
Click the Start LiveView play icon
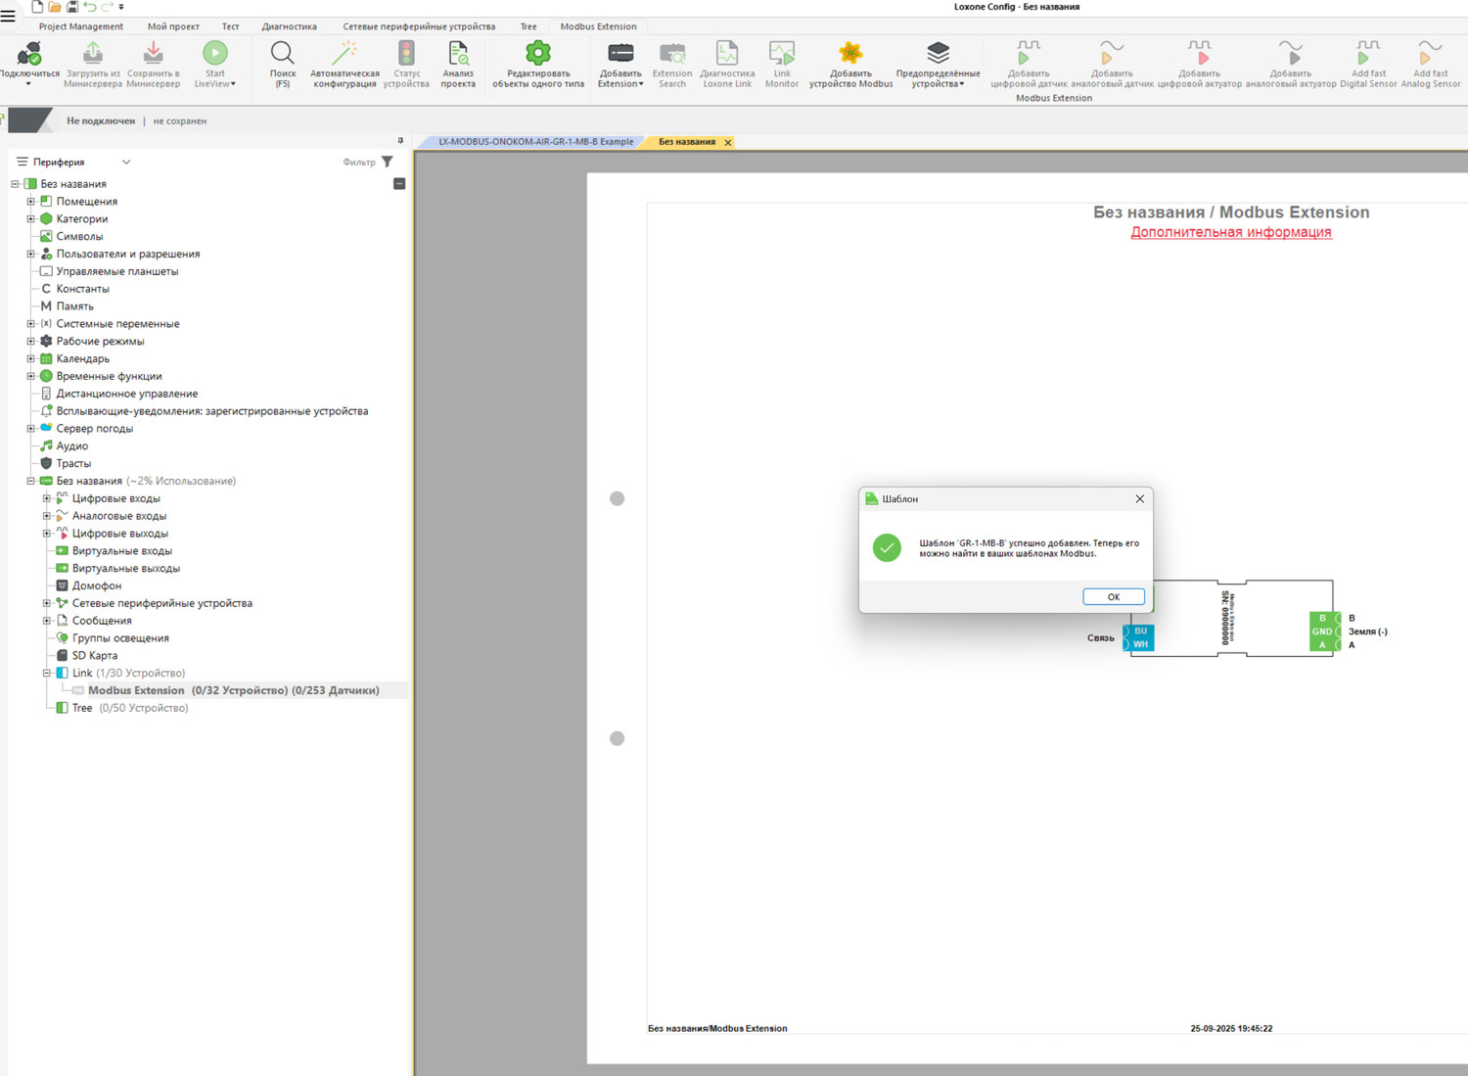tap(215, 54)
